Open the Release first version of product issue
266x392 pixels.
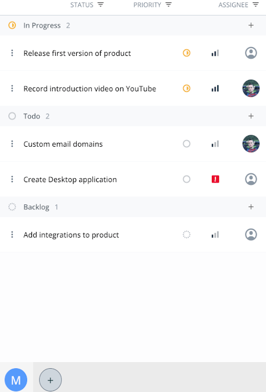click(77, 53)
